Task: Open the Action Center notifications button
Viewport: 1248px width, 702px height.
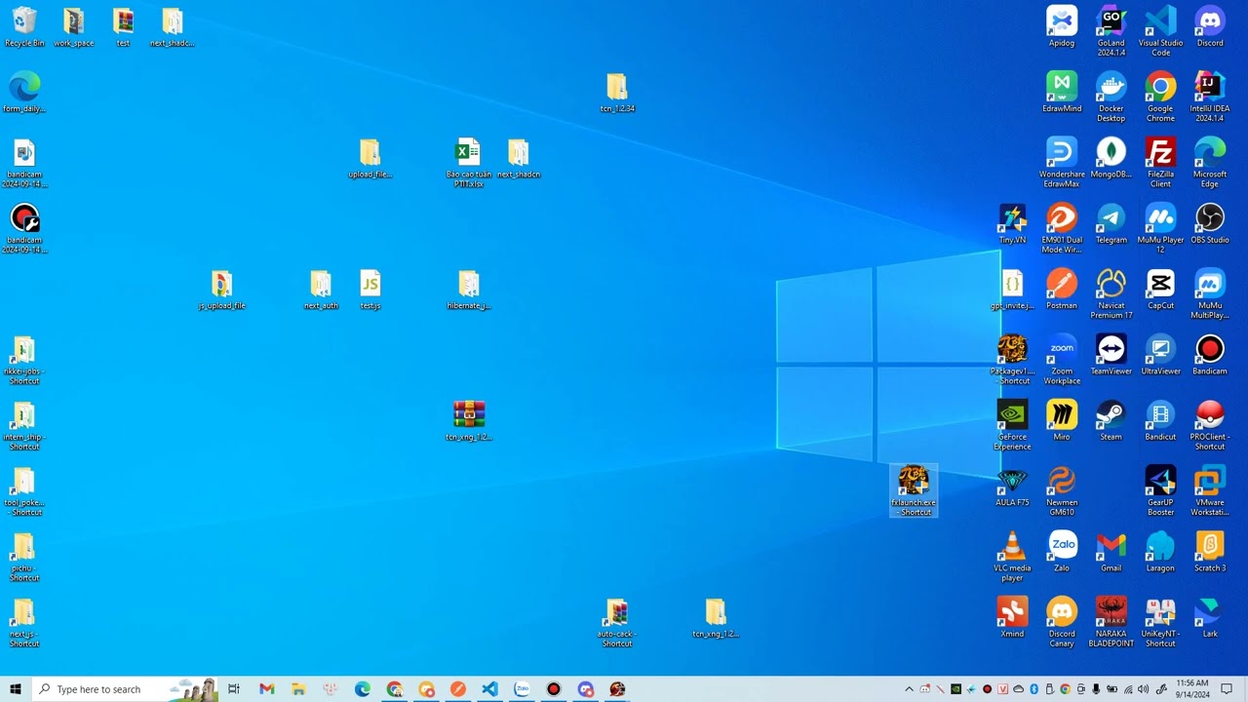Action: coord(1228,689)
